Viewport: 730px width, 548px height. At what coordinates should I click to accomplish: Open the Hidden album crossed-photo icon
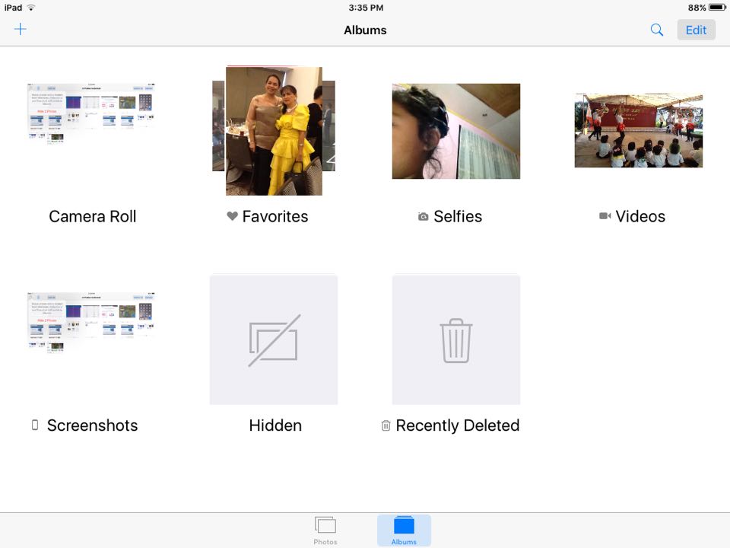click(273, 339)
